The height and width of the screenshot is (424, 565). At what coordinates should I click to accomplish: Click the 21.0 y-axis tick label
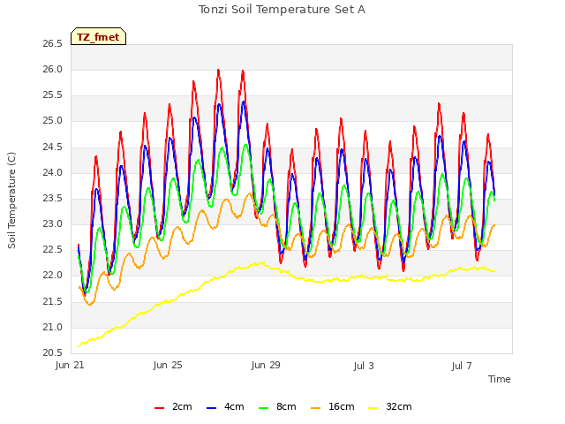click(x=53, y=328)
